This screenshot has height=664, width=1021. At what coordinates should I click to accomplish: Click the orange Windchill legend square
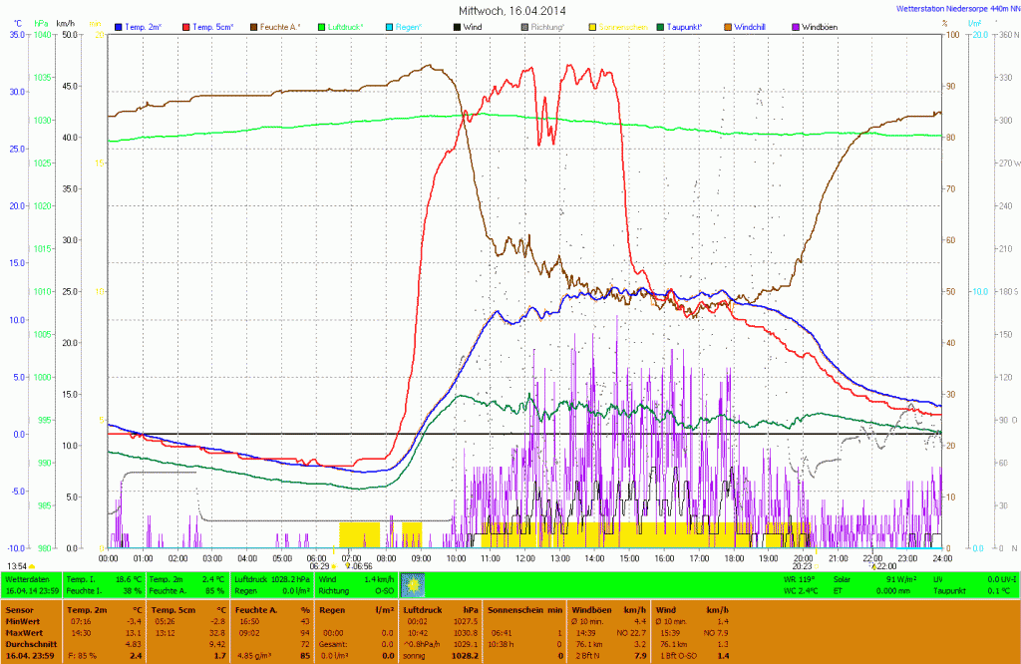[727, 25]
